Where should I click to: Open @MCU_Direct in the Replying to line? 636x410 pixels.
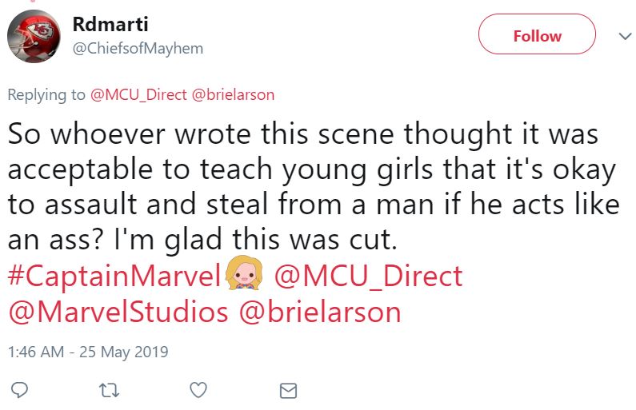tap(139, 94)
